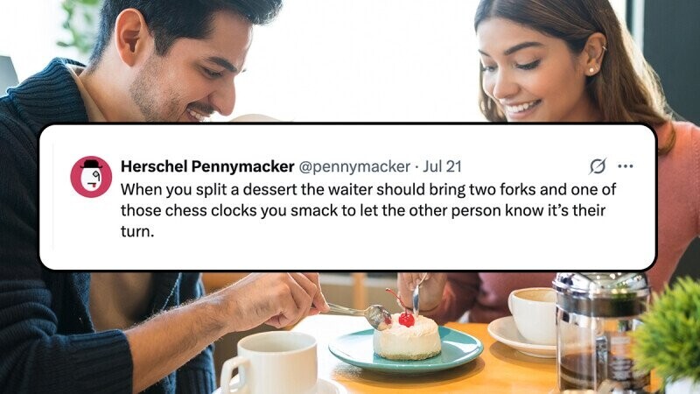Open the Herschel Pennymacker display name link
The width and height of the screenshot is (700, 394).
207,166
